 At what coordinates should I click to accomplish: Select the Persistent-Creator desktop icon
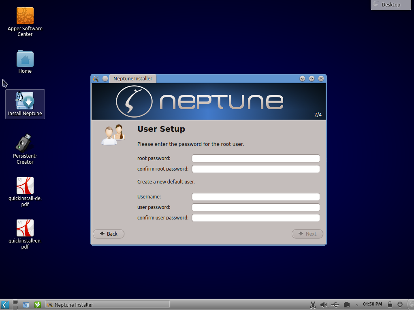click(25, 149)
